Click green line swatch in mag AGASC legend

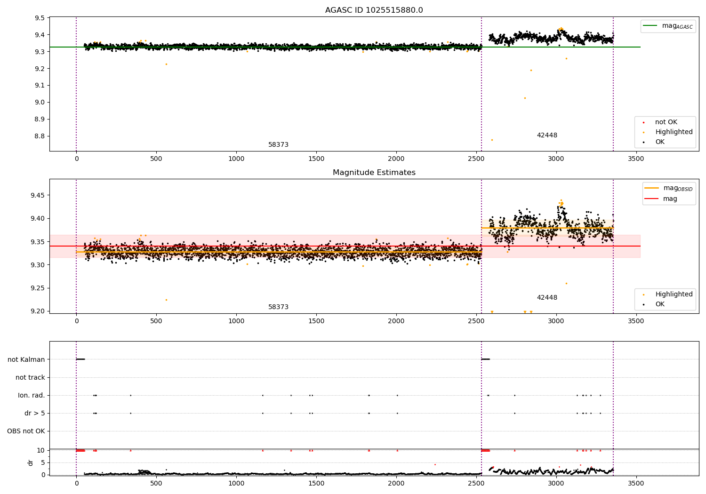pos(650,25)
